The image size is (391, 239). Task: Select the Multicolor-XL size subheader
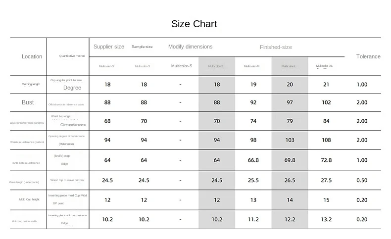pyautogui.click(x=324, y=65)
